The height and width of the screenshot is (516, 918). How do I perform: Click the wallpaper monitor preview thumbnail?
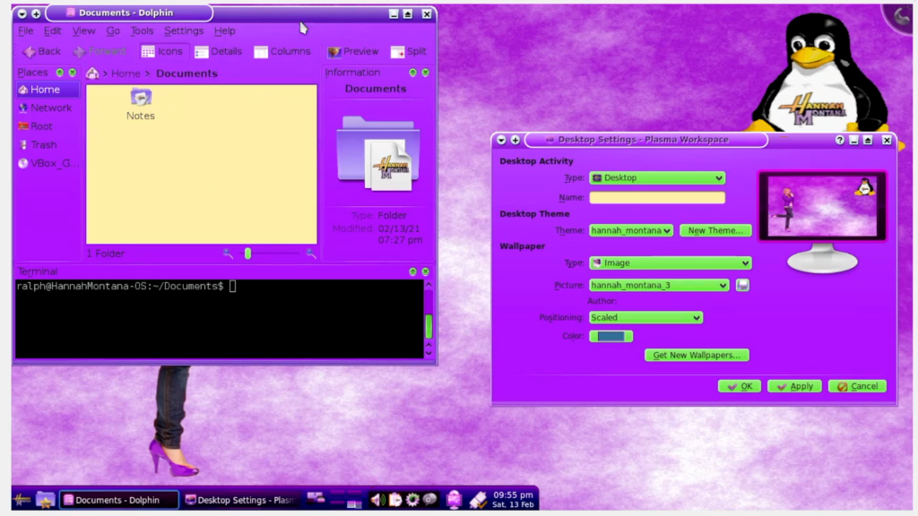click(822, 206)
